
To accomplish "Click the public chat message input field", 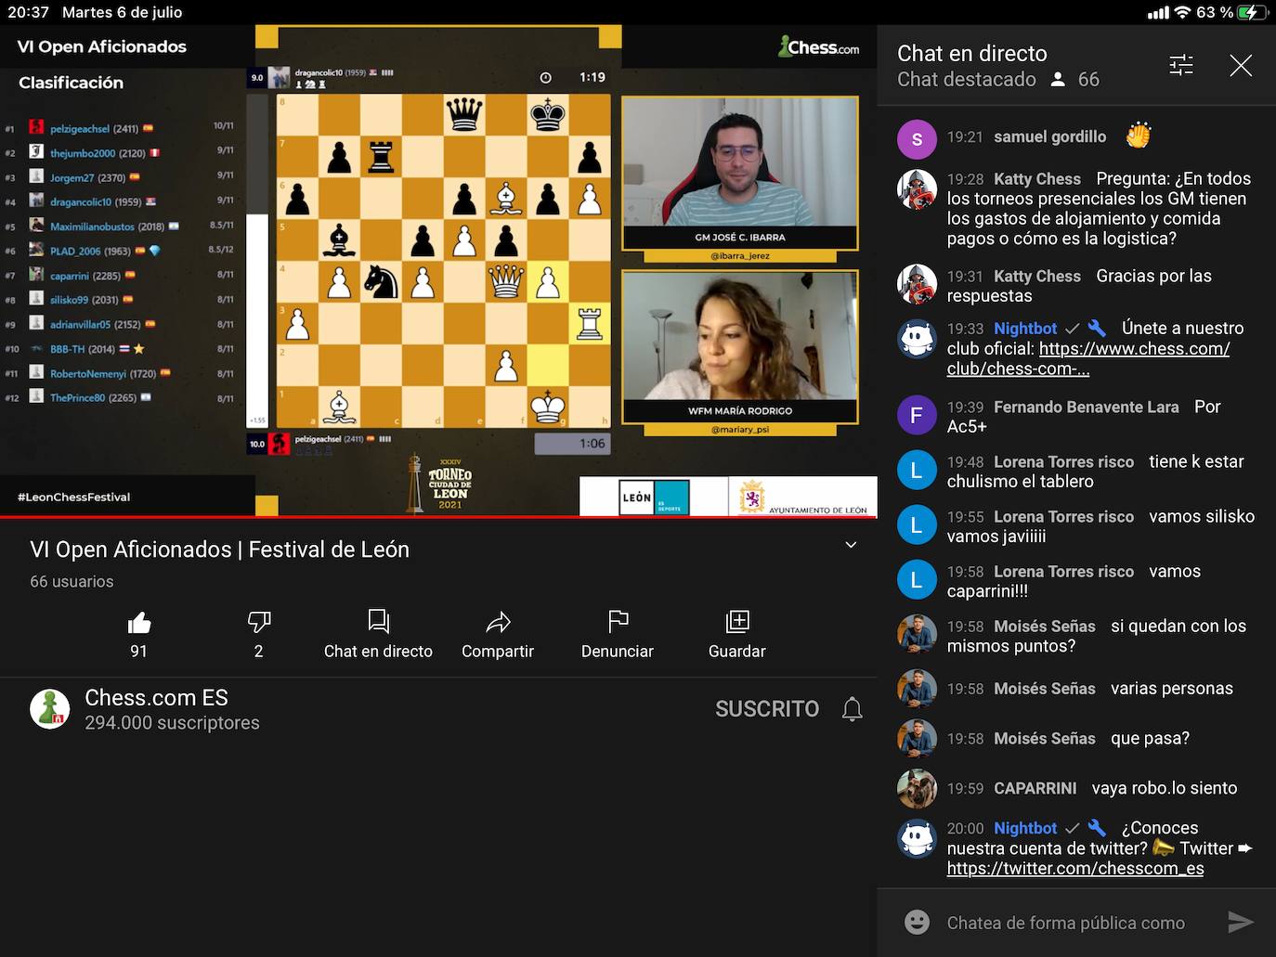I will coord(1068,922).
